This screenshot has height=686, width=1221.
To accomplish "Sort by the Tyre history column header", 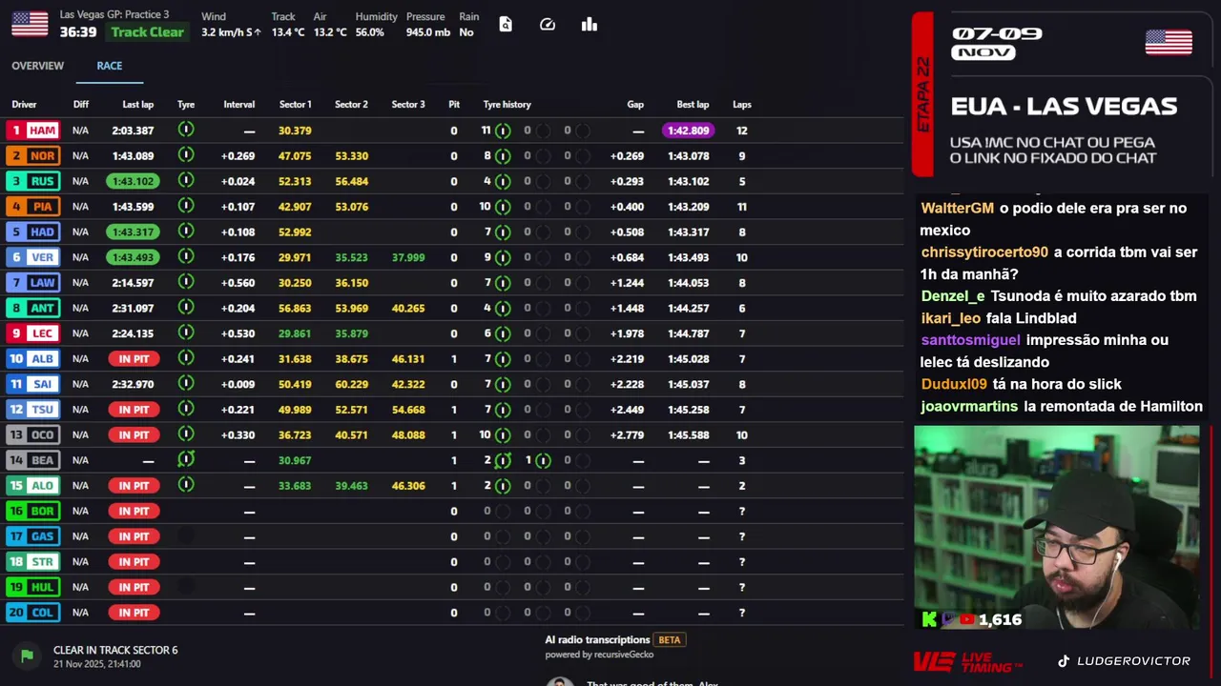I will tap(507, 105).
